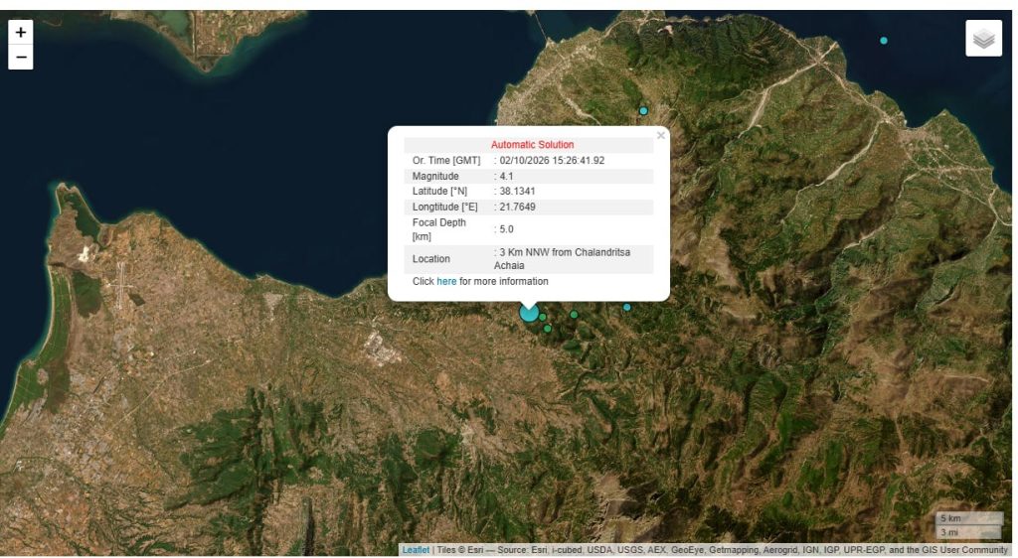Click the 'Longtitude [°E]' label

point(444,207)
